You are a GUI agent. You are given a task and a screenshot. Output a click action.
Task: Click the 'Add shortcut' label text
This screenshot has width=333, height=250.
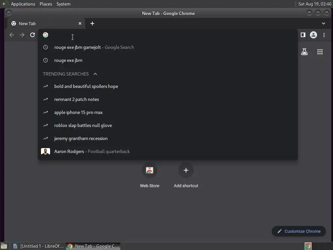(x=186, y=186)
